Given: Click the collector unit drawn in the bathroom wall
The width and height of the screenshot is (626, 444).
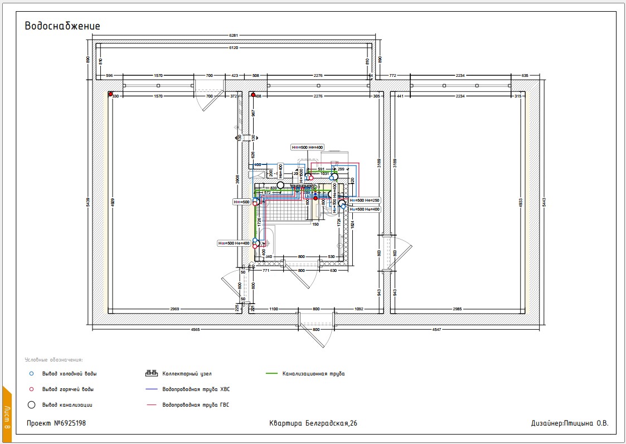Looking at the screenshot, I should pos(301,186).
